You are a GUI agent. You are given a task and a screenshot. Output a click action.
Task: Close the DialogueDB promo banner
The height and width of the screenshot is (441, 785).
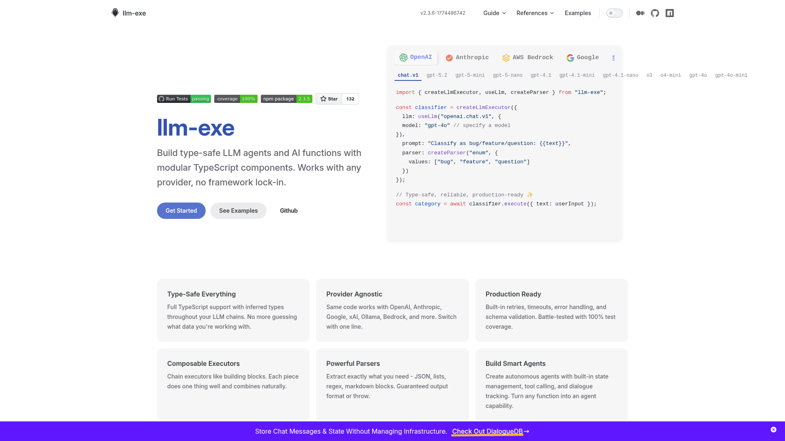(x=774, y=430)
